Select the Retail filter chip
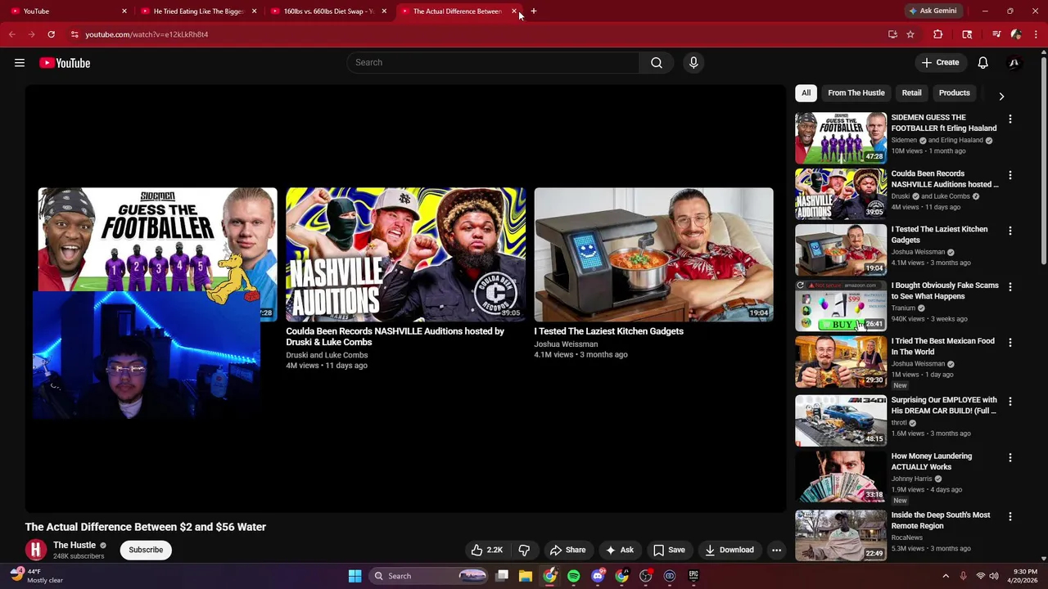This screenshot has width=1048, height=589. pos(911,93)
